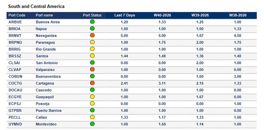Click the Guayaquil port name
This screenshot has height=130, width=264.
click(x=45, y=97)
